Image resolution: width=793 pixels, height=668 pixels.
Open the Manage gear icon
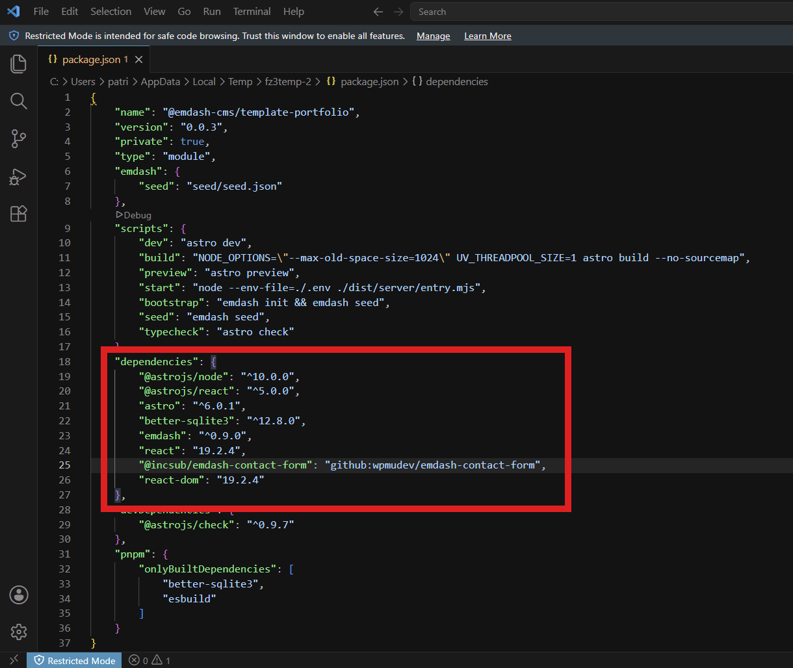(x=19, y=632)
